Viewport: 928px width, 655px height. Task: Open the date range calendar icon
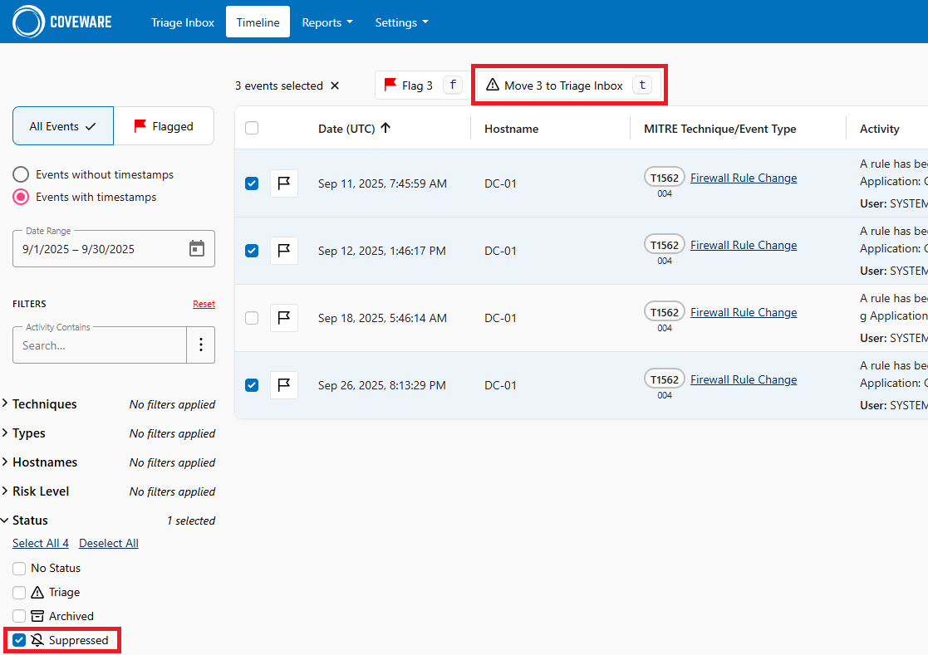(197, 248)
